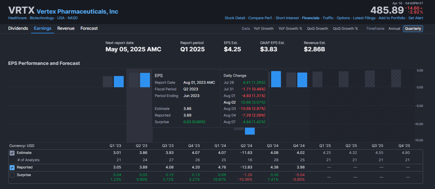Open the Options link
Viewport: 435px width, 189px height.
tap(343, 18)
